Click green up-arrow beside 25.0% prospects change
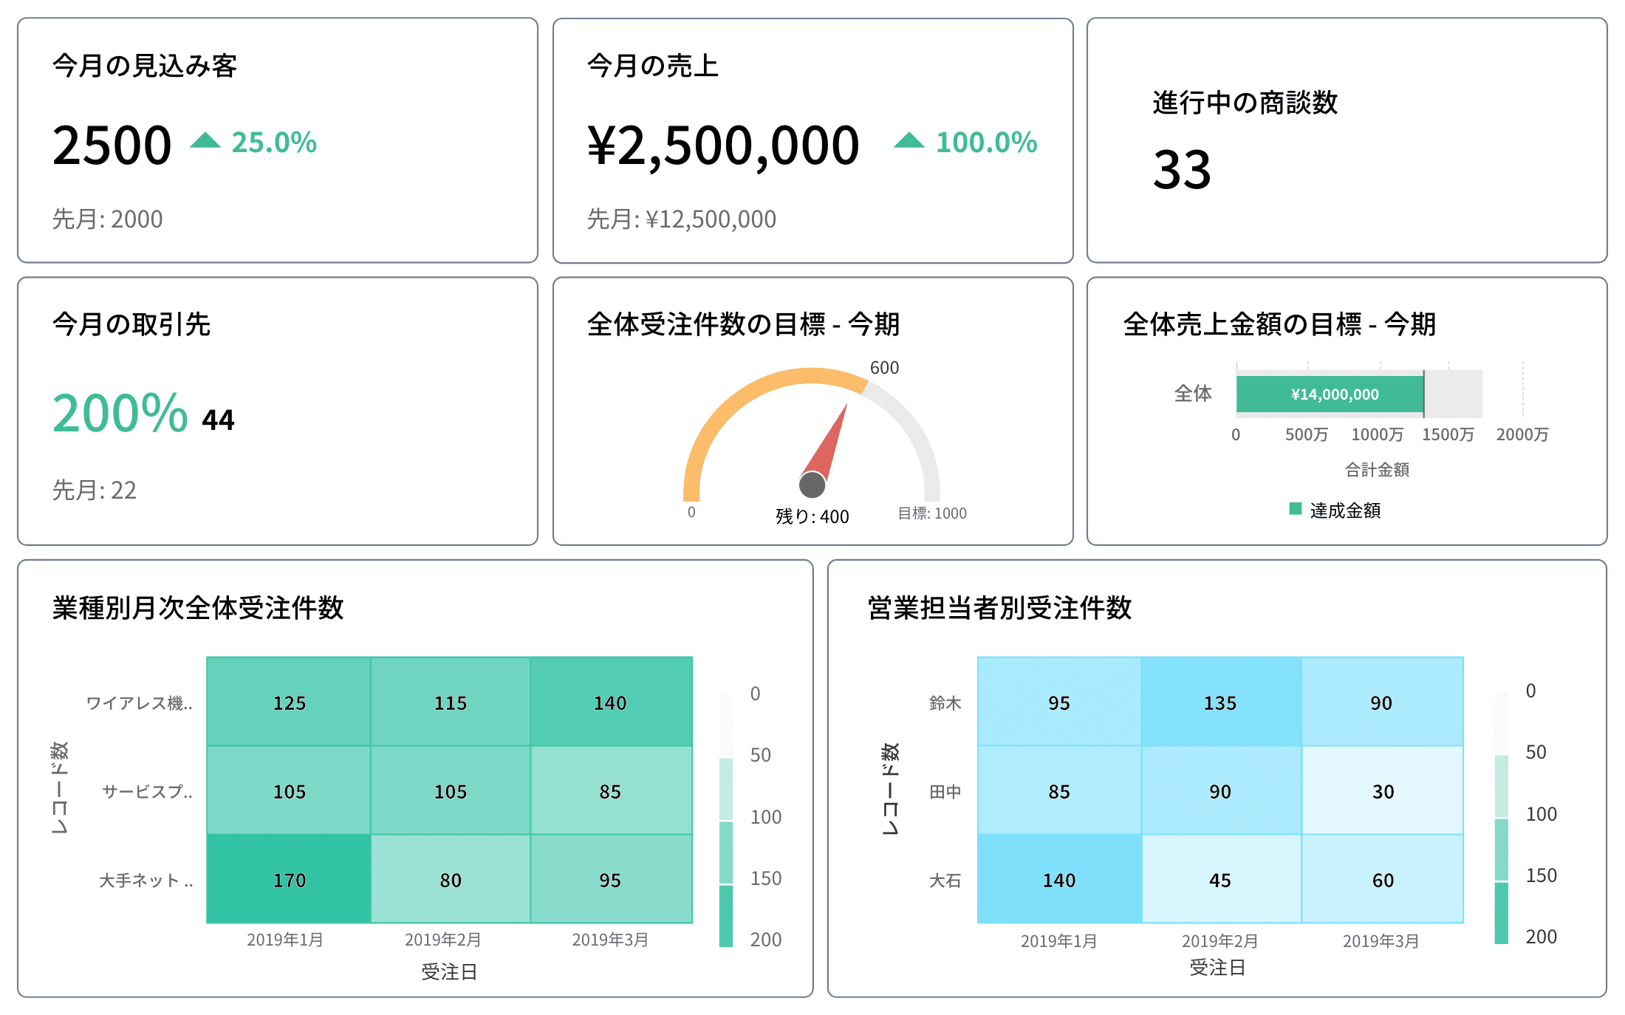Viewport: 1625px width, 1015px height. [x=205, y=140]
